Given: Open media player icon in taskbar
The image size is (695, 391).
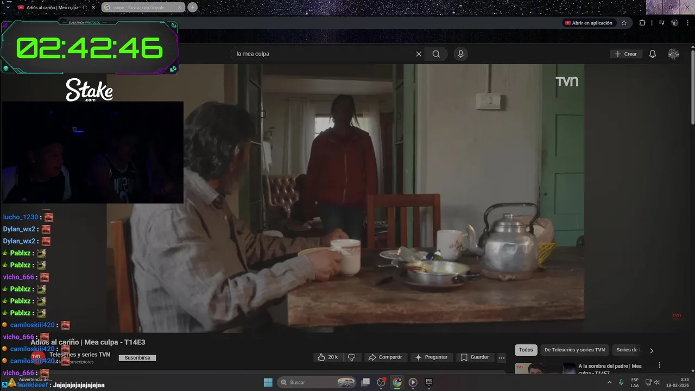Looking at the screenshot, I should pos(413,382).
